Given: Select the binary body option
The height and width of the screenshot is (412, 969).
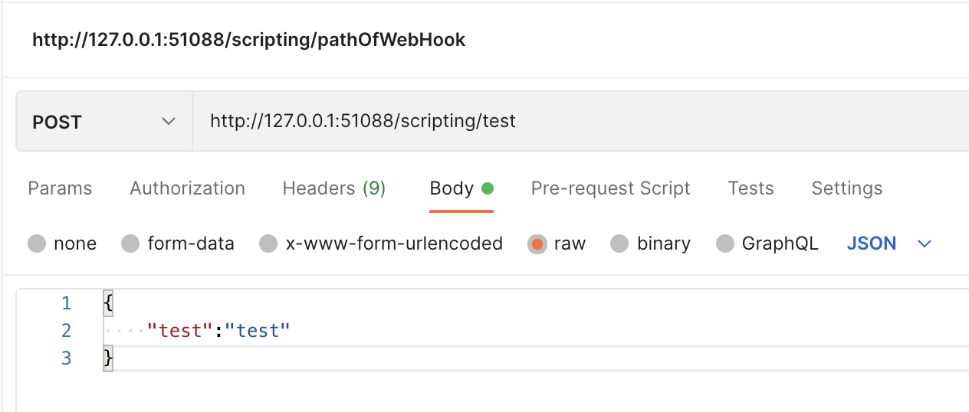Looking at the screenshot, I should (x=619, y=244).
